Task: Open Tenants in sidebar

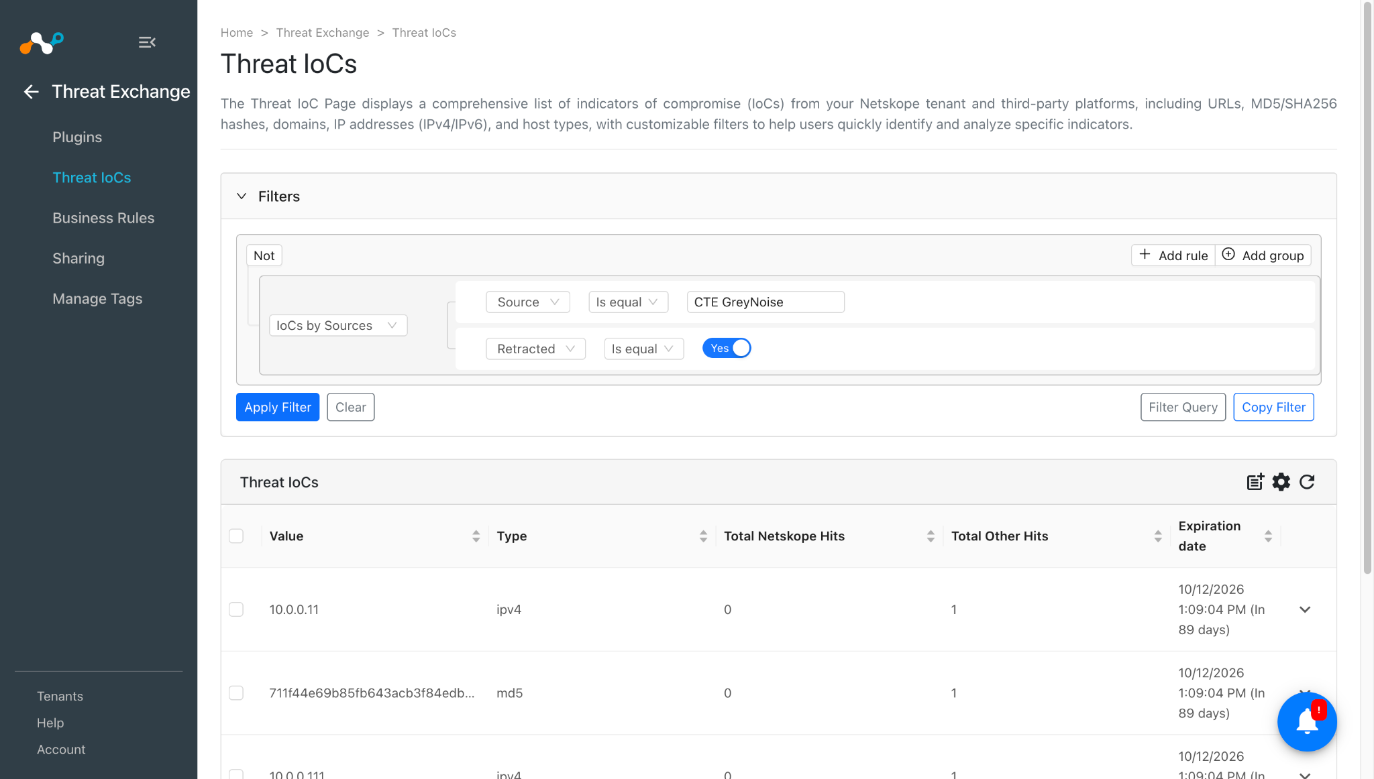Action: [60, 696]
